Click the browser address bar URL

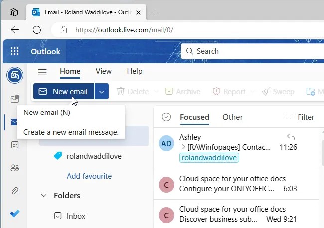pyautogui.click(x=124, y=30)
